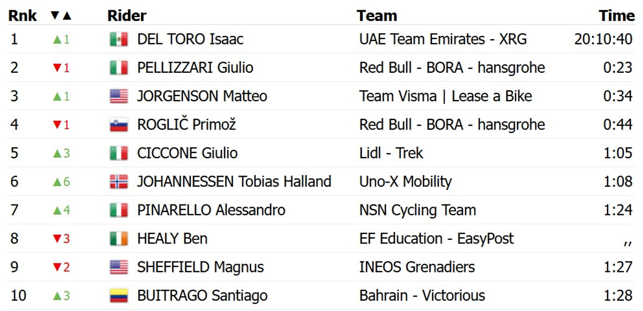Click the Irish flag beside Healy
Screen dimensions: 643x311
tap(118, 239)
